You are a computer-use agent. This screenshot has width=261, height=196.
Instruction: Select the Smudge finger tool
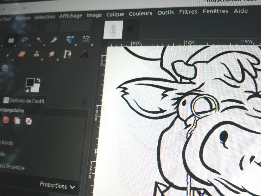tap(52, 54)
